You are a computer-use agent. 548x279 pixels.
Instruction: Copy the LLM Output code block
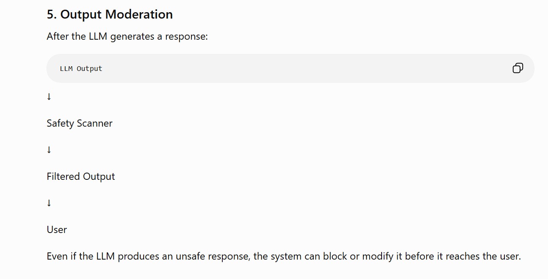click(518, 68)
